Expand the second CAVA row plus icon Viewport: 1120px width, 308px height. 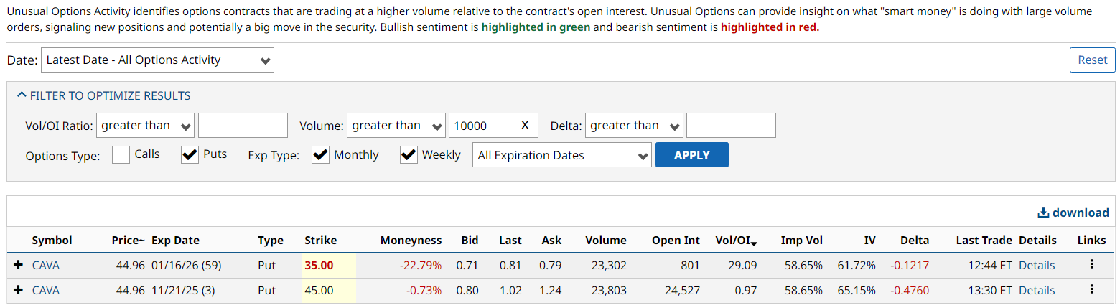point(19,291)
